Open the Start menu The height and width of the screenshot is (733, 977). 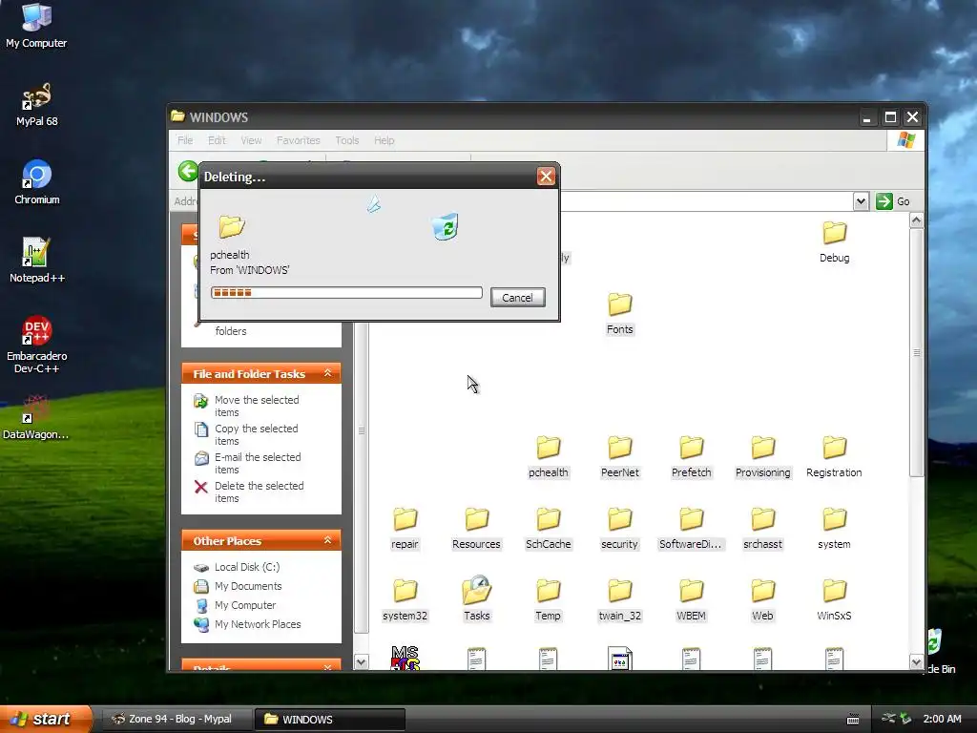coord(46,719)
